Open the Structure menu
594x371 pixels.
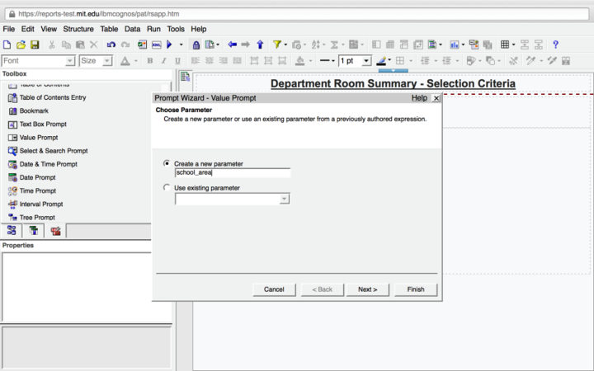tap(78, 29)
